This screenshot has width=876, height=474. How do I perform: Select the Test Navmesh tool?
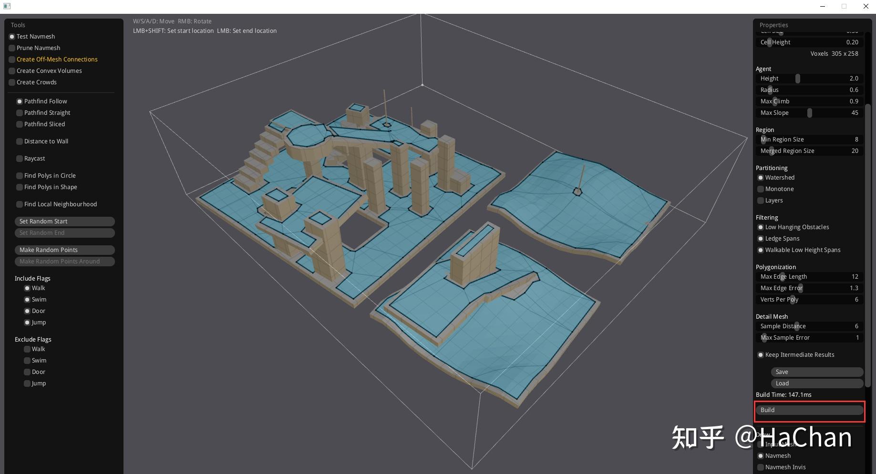click(32, 37)
